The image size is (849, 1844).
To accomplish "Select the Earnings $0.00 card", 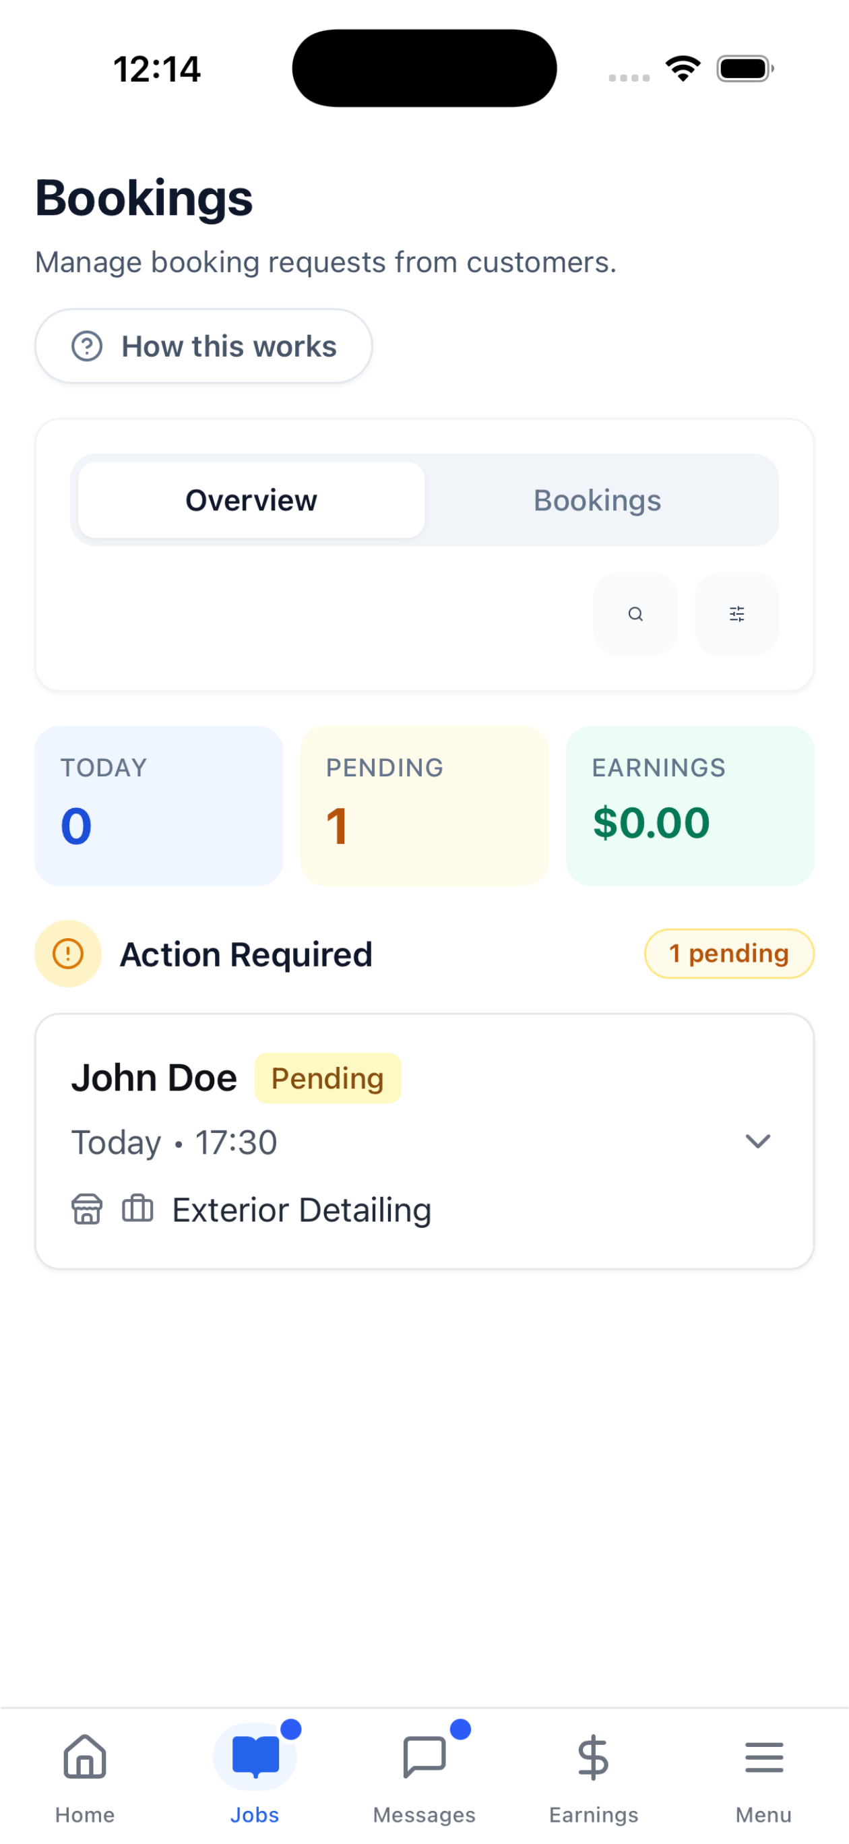I will coord(690,805).
